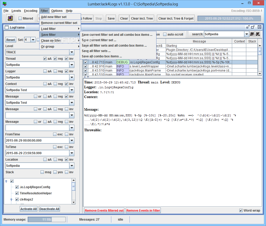The image size is (266, 226).
Task: Open the Location Softpedia dropdown
Action: (72, 166)
